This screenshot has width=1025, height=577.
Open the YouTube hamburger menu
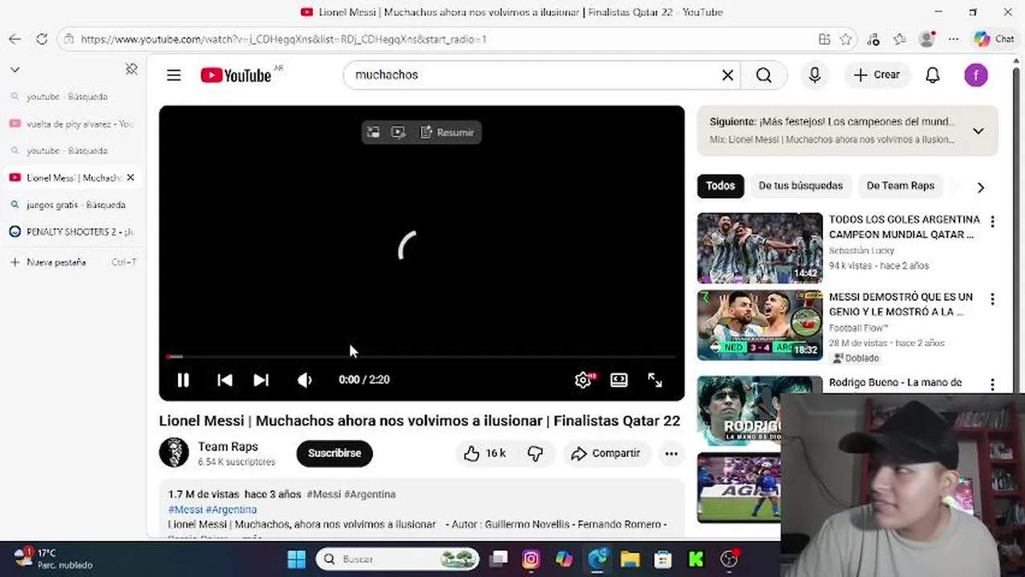pos(173,75)
